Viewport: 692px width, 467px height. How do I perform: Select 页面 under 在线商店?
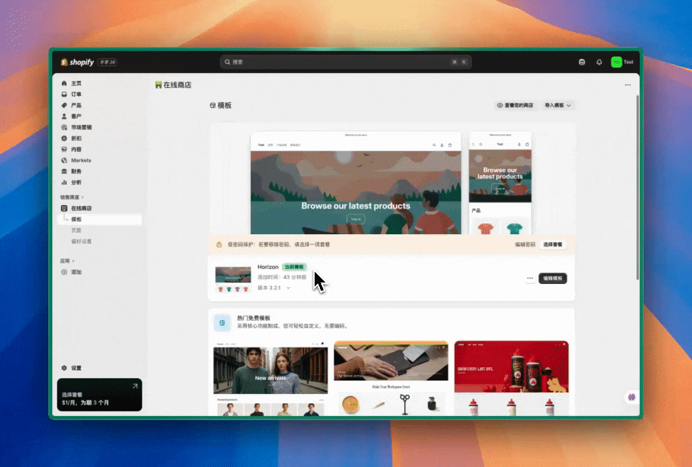tap(76, 230)
